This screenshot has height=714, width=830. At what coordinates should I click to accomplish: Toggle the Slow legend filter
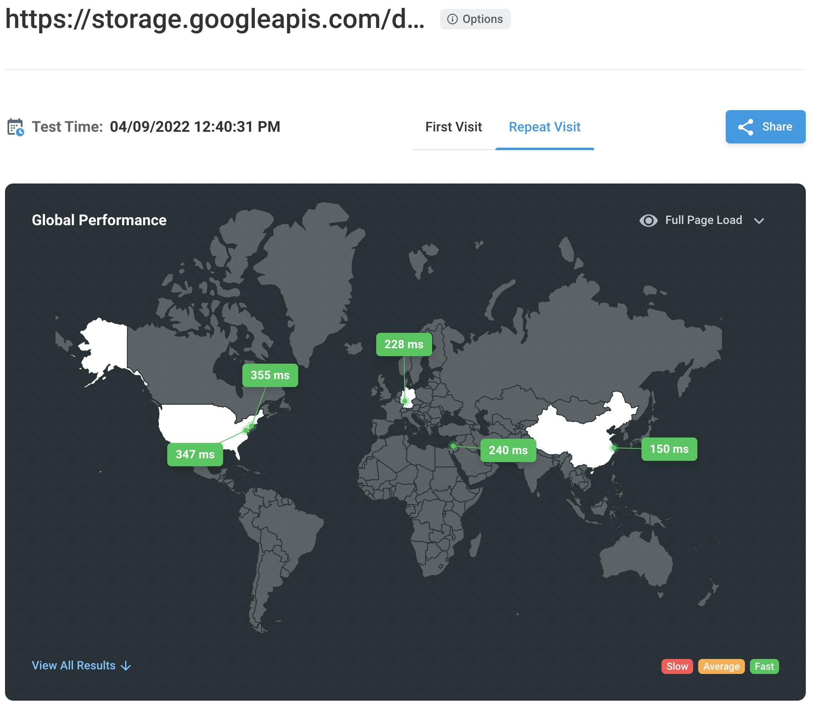pos(677,666)
